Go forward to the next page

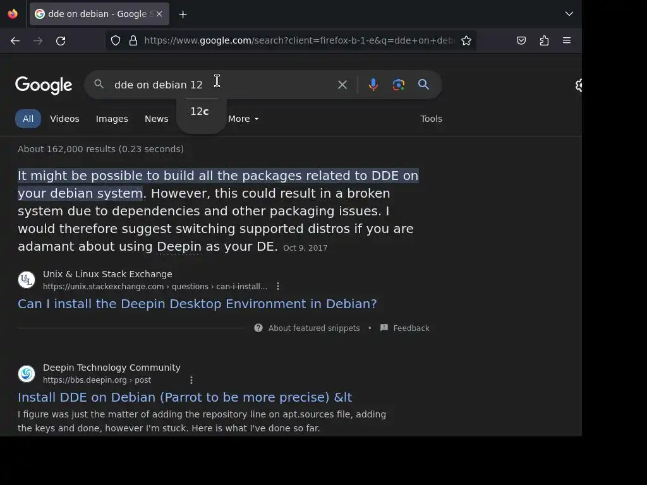[x=38, y=41]
